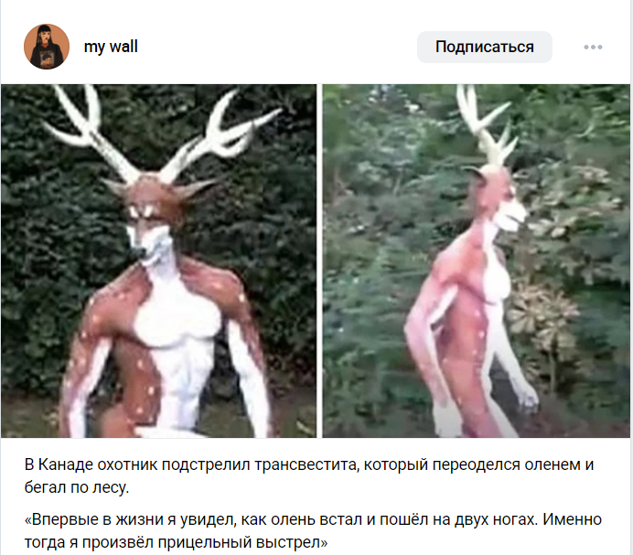Click the paragraph beginning В Канаде охотник
Image resolution: width=633 pixels, height=555 pixels.
click(x=309, y=475)
